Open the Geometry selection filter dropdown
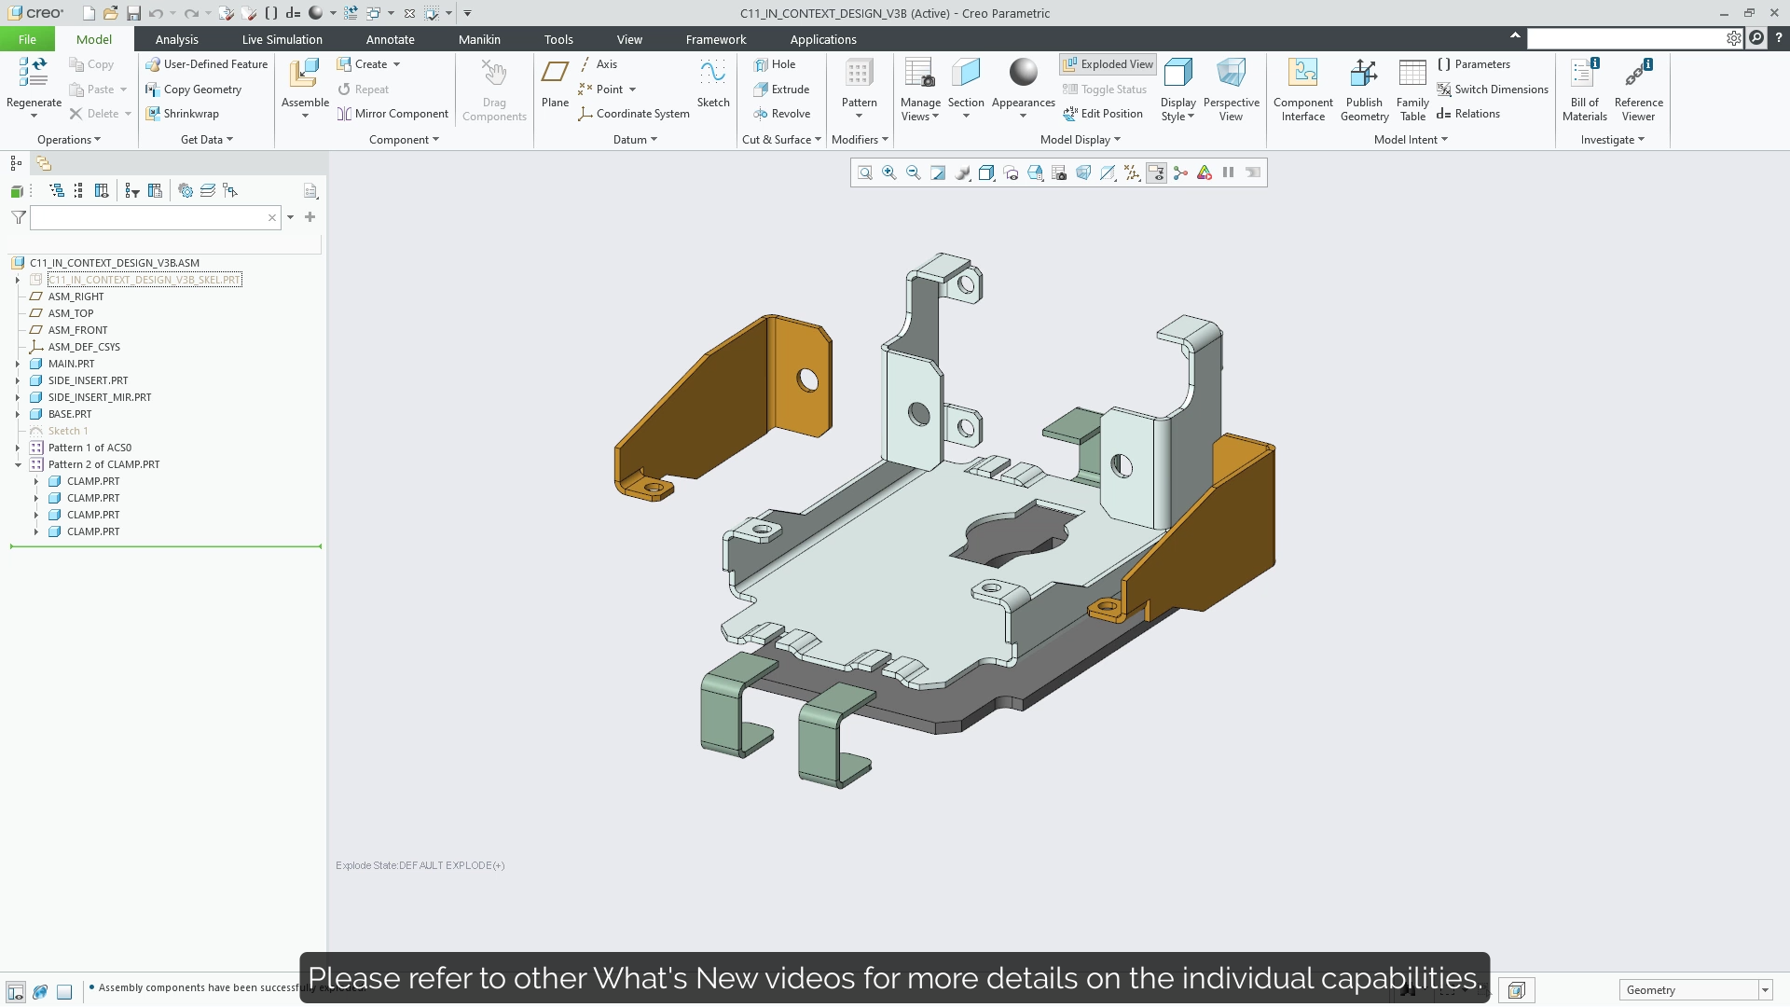Viewport: 1790px width, 1007px height. pos(1765,990)
